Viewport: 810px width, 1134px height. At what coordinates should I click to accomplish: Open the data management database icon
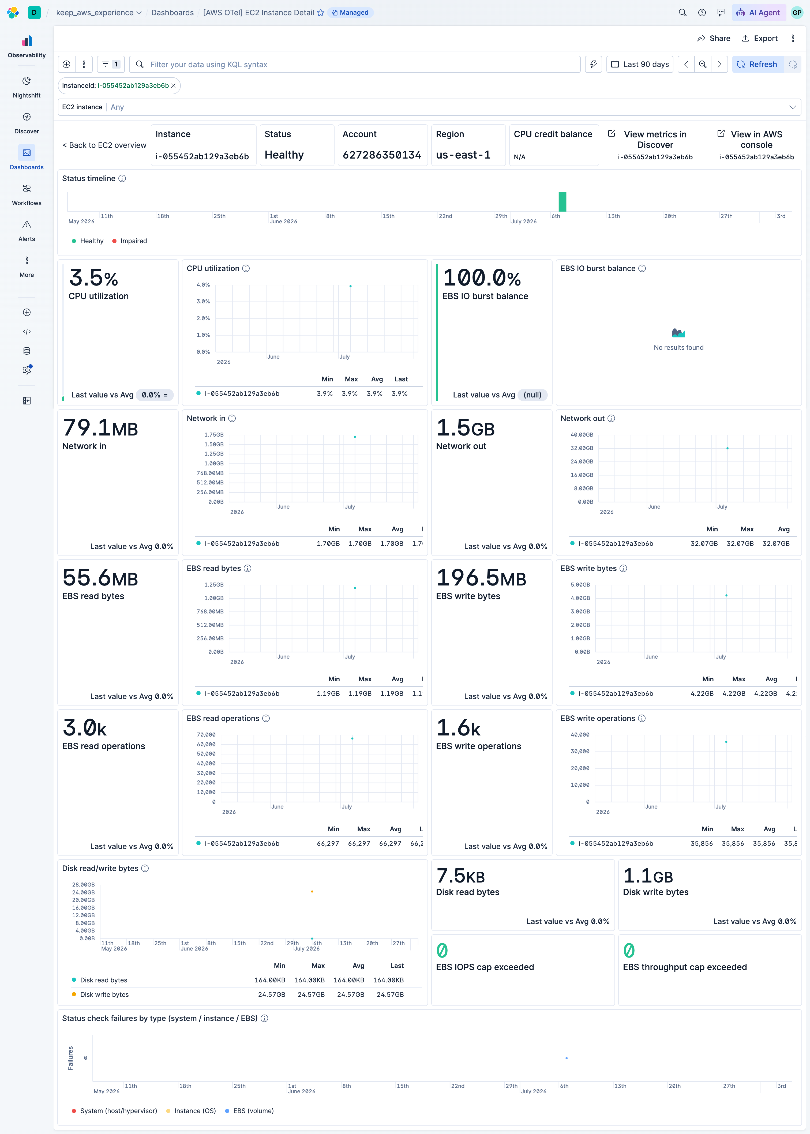pyautogui.click(x=27, y=351)
